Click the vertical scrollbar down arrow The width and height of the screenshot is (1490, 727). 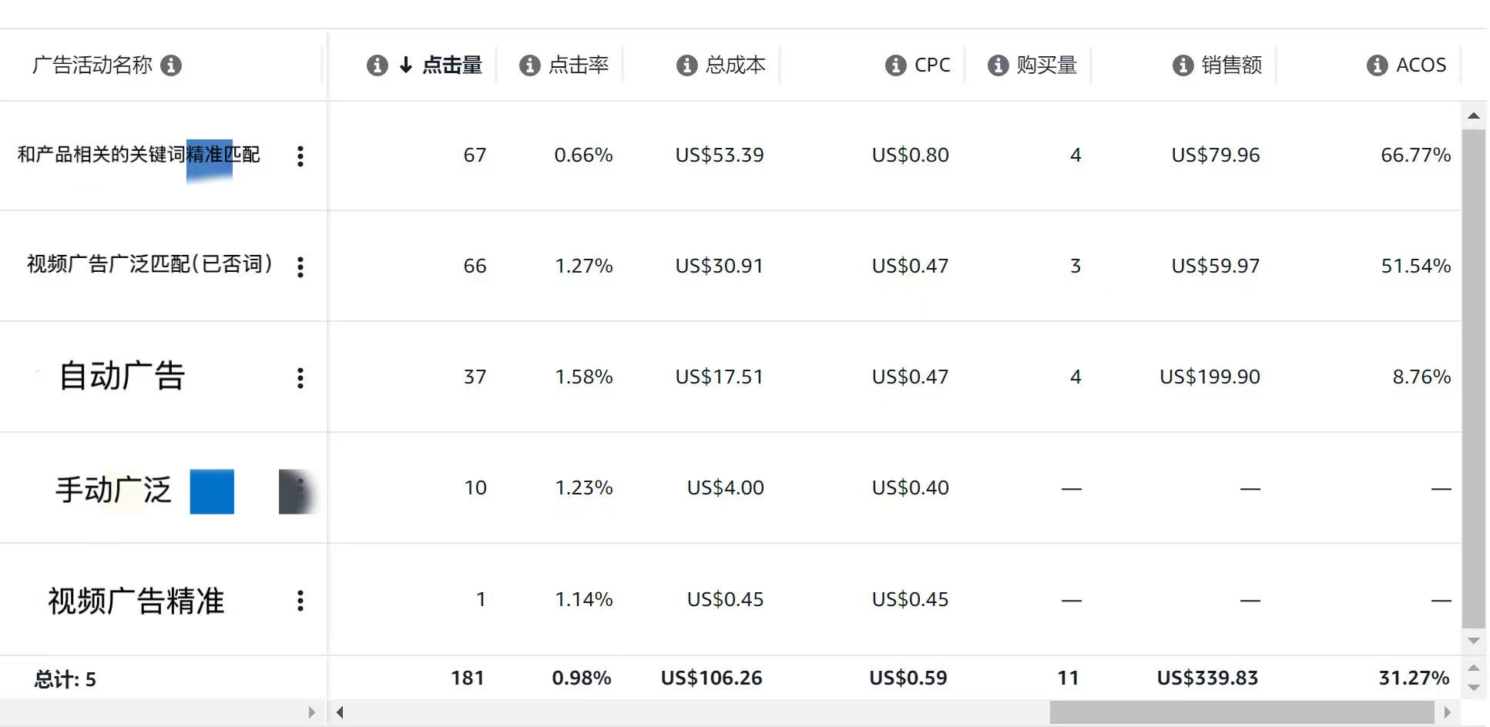(1473, 641)
